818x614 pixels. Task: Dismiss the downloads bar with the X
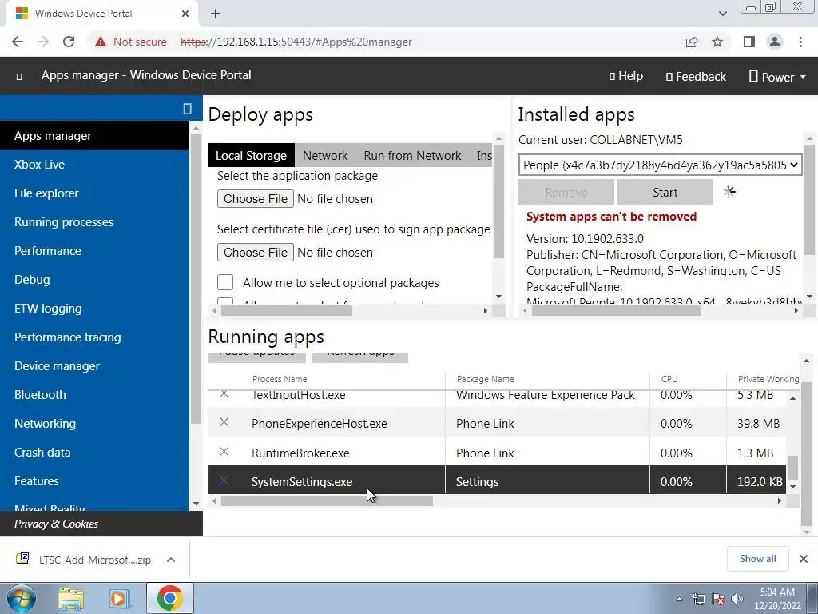tap(804, 559)
